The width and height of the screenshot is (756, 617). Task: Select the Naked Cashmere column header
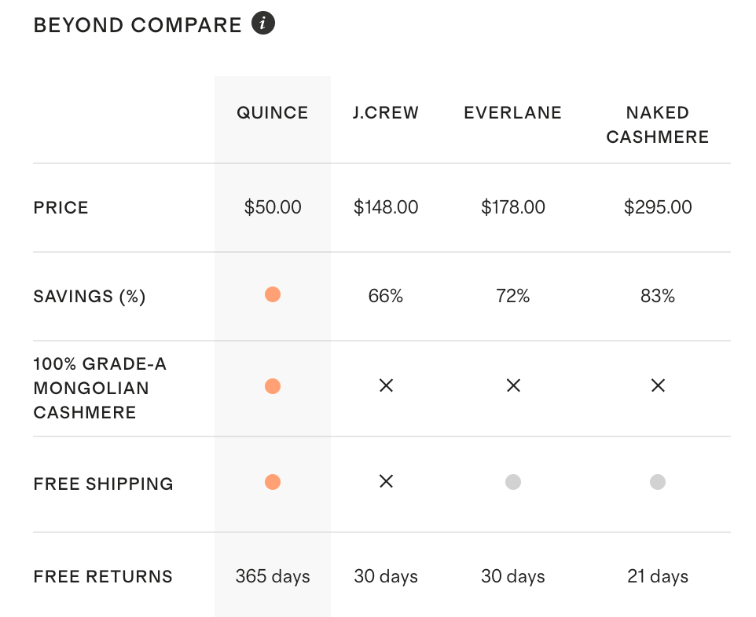pos(658,125)
